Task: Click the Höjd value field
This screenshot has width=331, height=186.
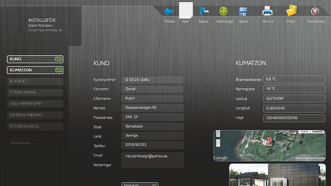Action: click(294, 118)
